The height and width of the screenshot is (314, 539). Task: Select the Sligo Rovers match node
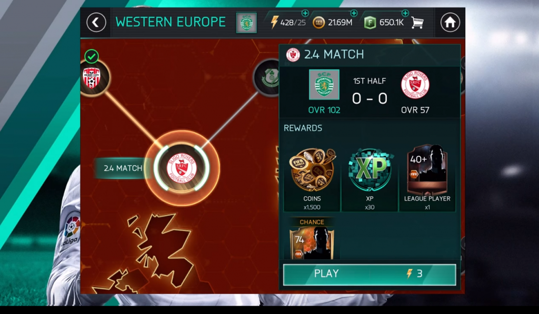point(182,168)
